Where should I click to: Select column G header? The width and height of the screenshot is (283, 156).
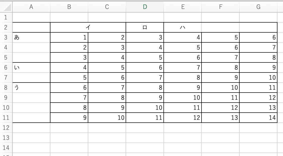(x=258, y=7)
